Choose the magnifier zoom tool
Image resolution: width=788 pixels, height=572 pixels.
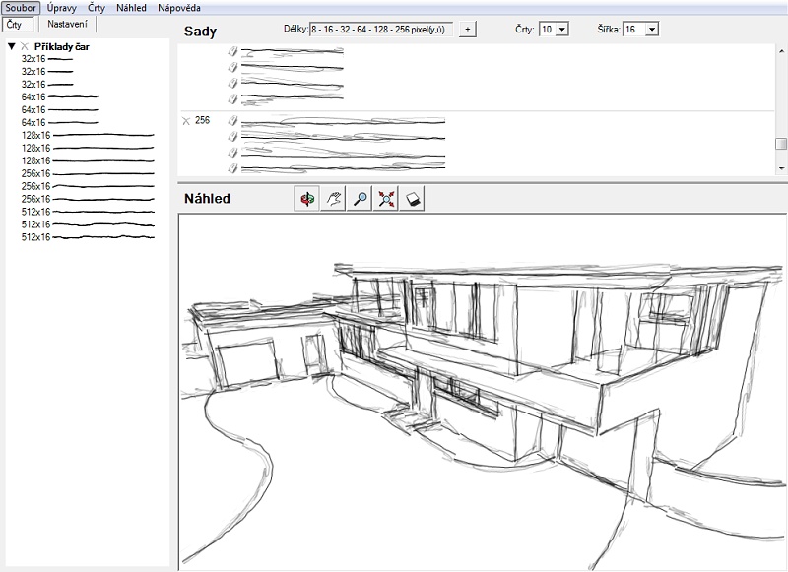coord(361,198)
